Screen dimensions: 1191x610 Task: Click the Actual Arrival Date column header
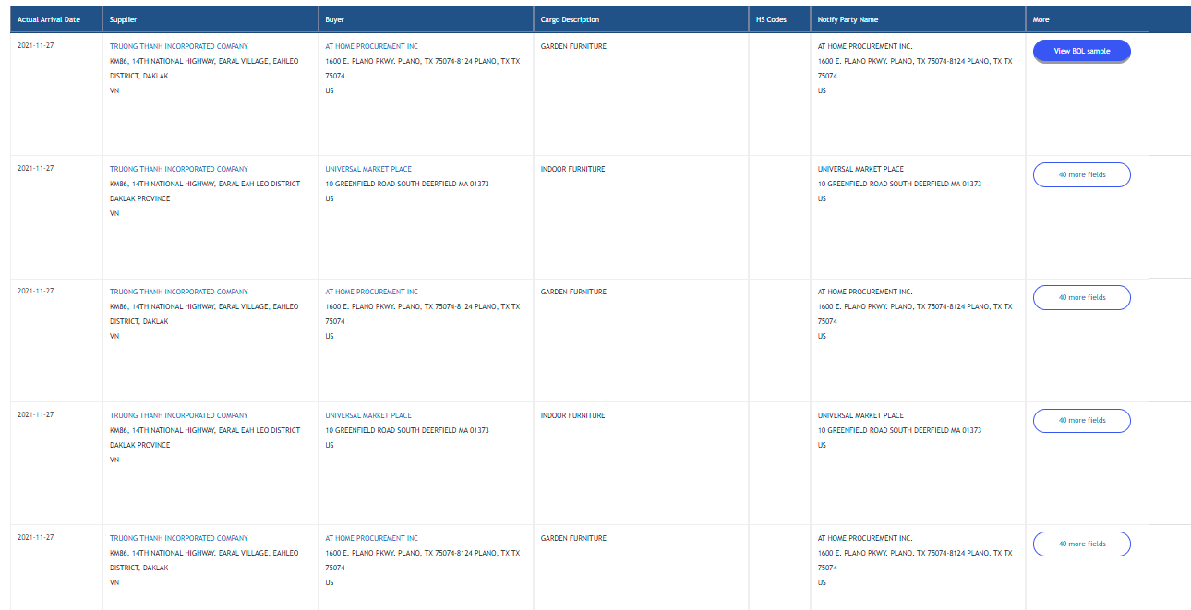49,19
